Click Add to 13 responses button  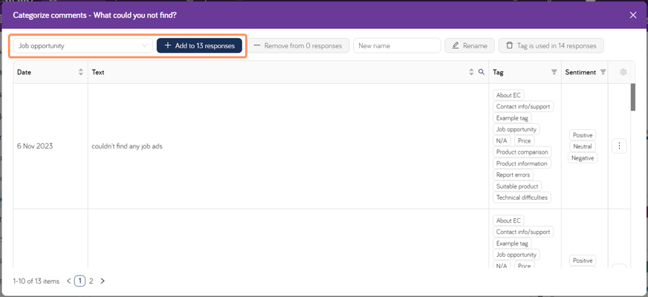pyautogui.click(x=199, y=46)
